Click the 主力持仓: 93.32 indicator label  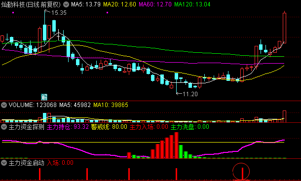tap(68, 127)
